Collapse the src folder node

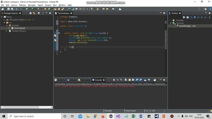(x=4, y=22)
